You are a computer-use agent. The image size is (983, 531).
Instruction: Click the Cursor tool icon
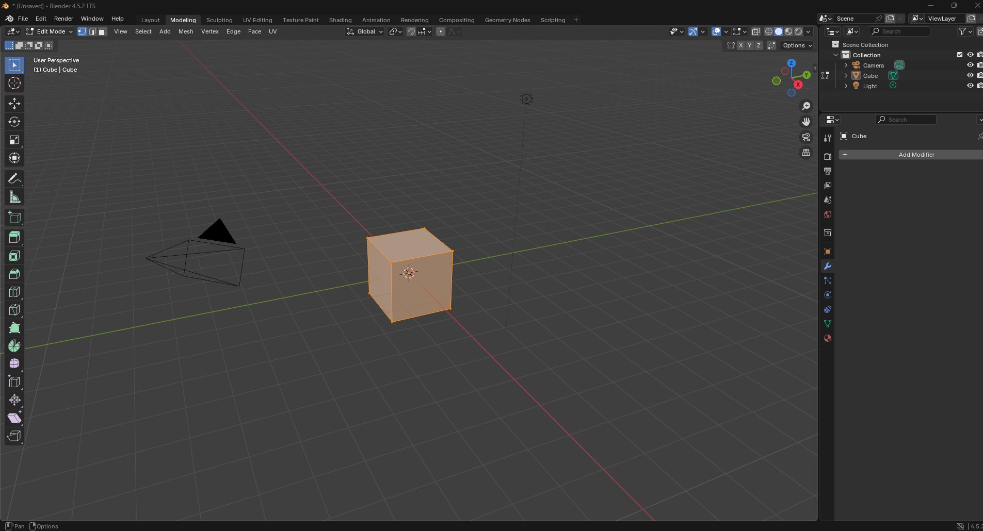click(14, 83)
